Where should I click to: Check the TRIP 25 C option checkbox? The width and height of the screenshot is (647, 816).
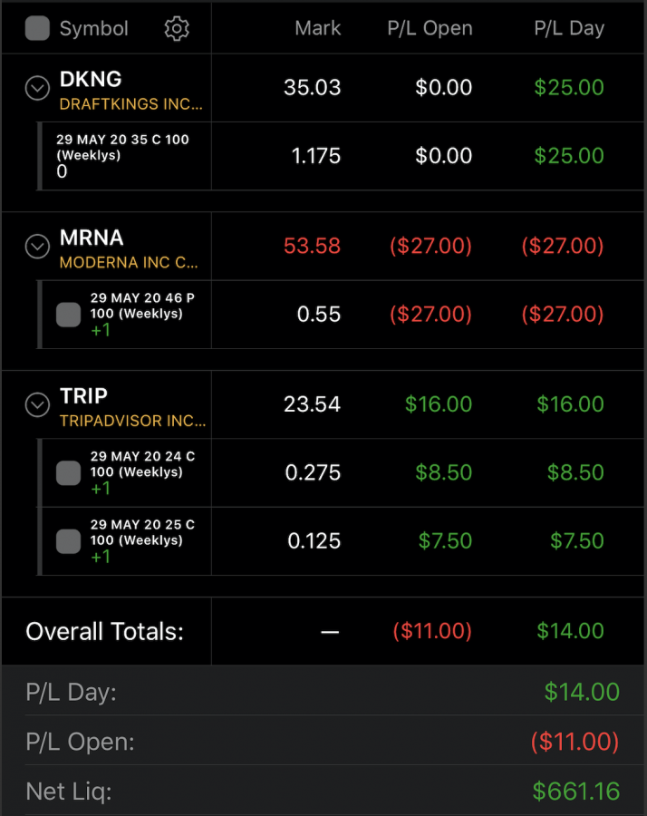point(68,541)
